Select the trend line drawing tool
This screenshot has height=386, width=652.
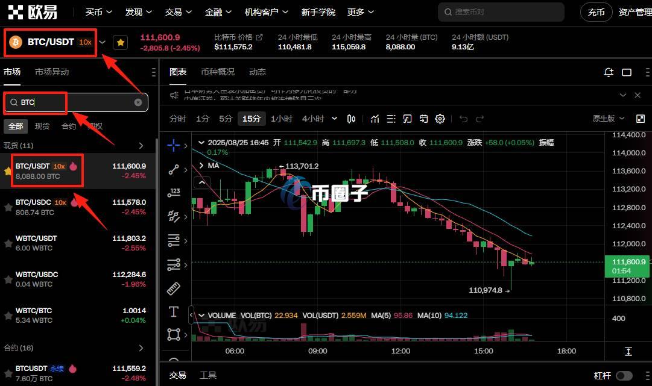(174, 170)
